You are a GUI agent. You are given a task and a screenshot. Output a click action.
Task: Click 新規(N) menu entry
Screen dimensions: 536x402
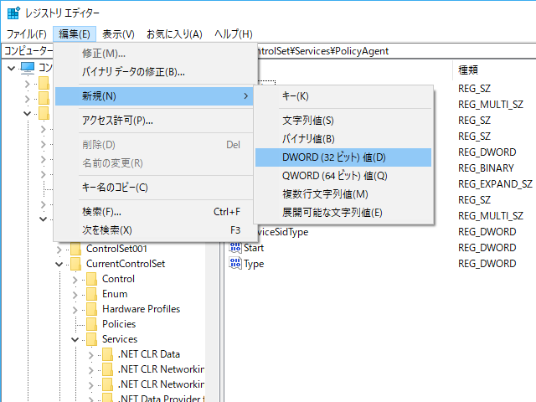coord(154,96)
